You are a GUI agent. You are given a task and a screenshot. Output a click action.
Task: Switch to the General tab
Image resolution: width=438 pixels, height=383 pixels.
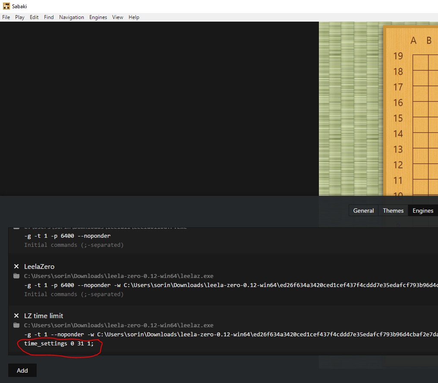[363, 211]
